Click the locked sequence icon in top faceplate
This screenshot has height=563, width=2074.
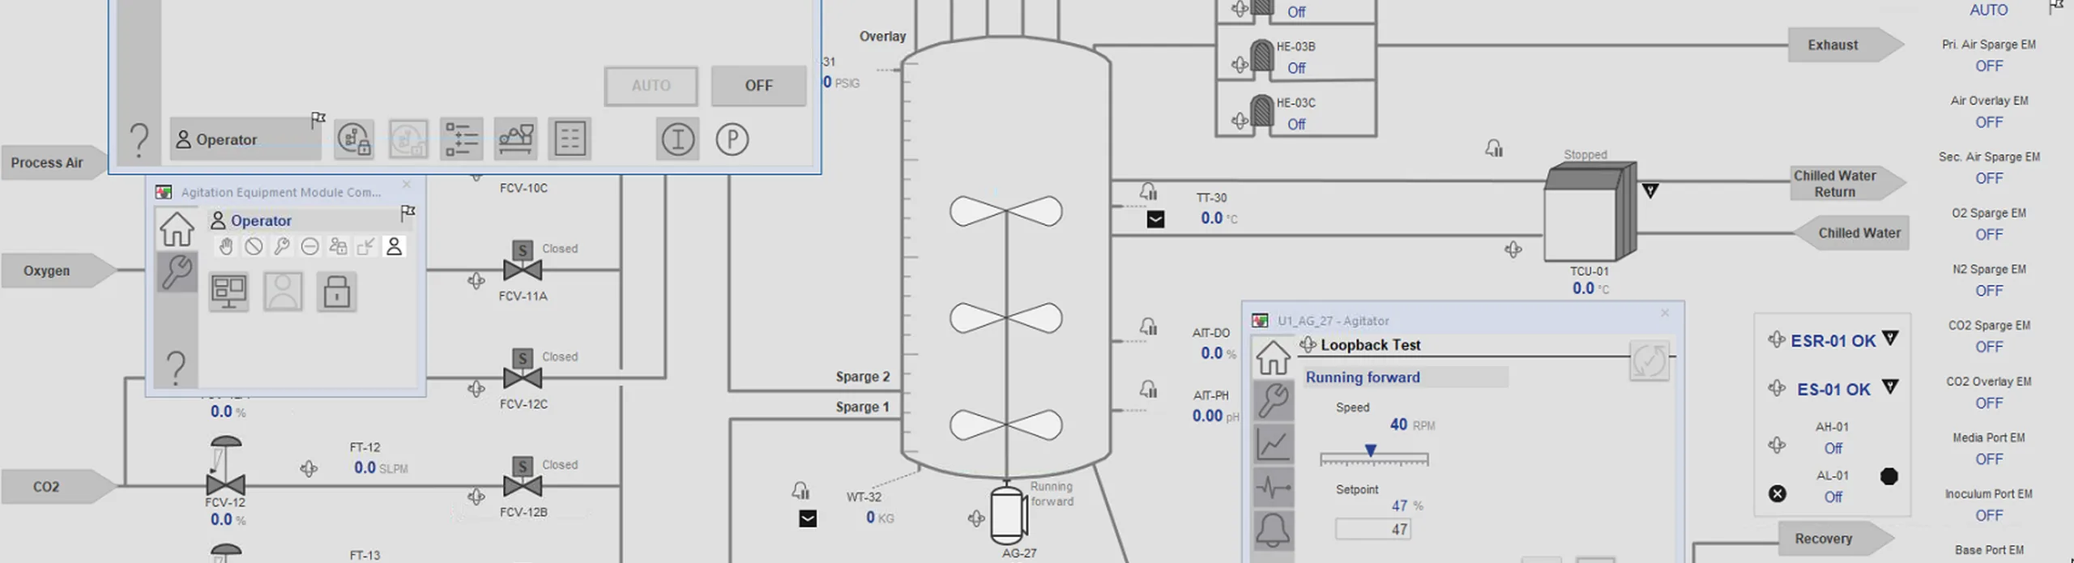(x=355, y=139)
